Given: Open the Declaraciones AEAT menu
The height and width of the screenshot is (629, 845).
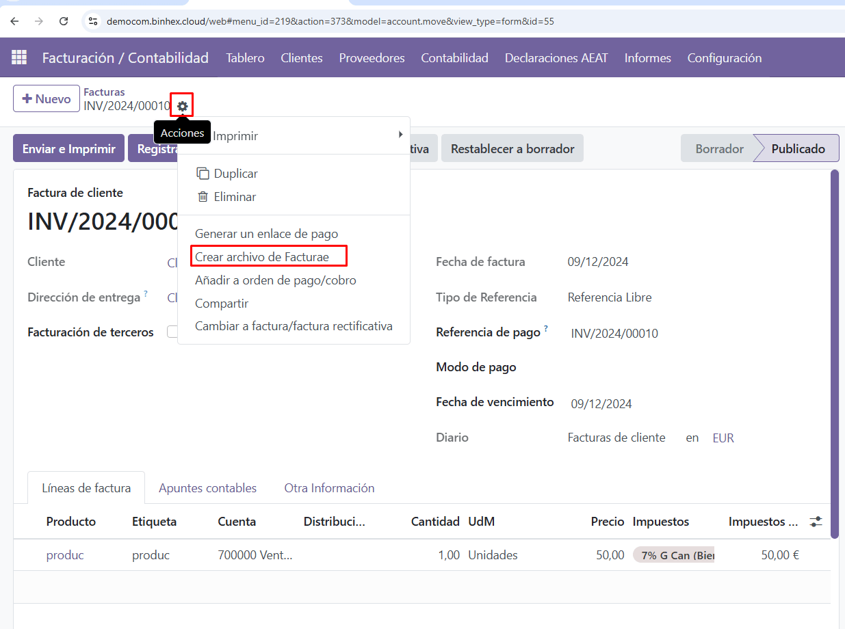Looking at the screenshot, I should click(x=556, y=58).
